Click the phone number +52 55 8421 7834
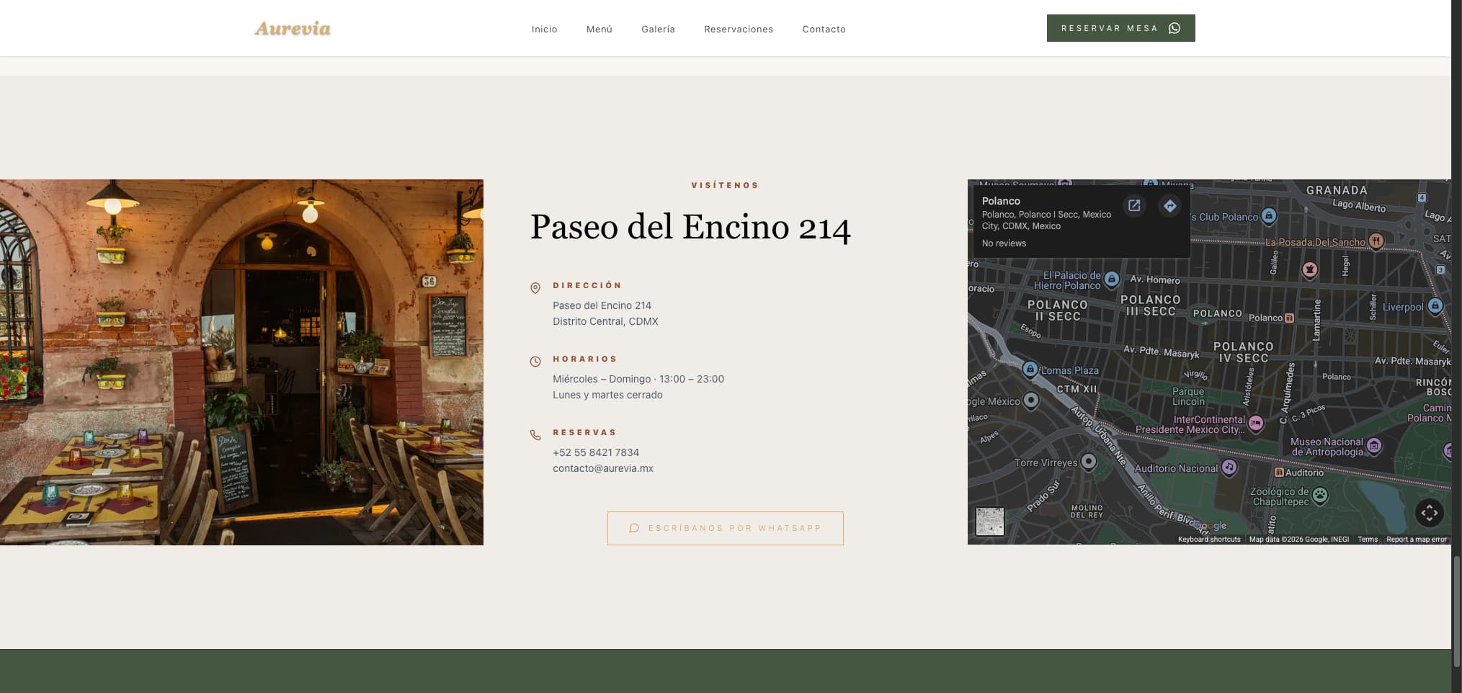Screen dimensions: 1462x693 tap(596, 452)
